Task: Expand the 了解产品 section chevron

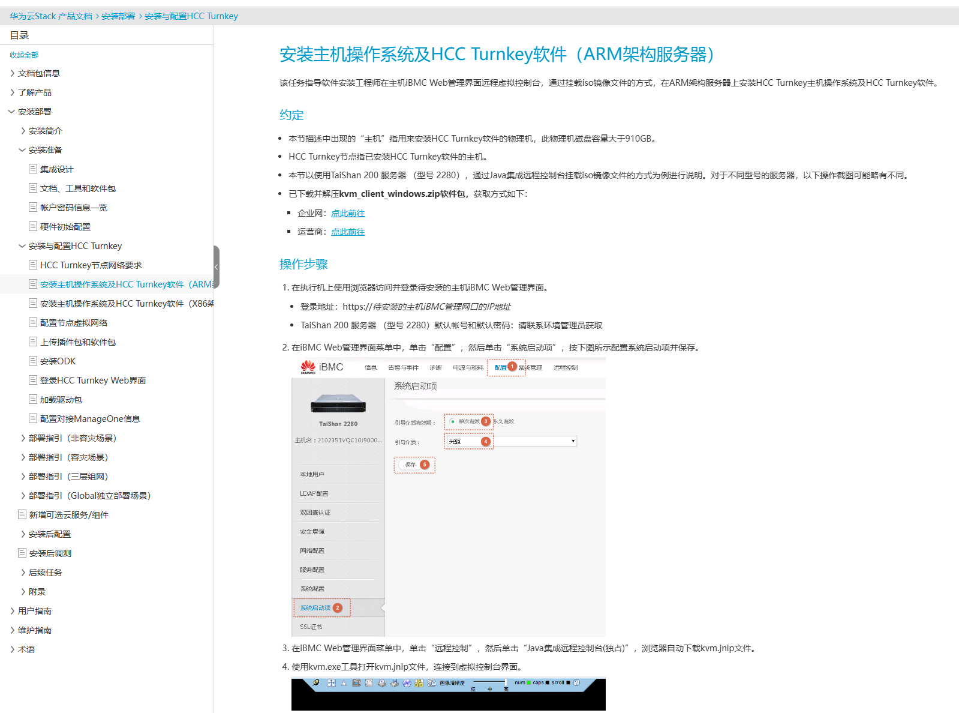Action: (13, 92)
